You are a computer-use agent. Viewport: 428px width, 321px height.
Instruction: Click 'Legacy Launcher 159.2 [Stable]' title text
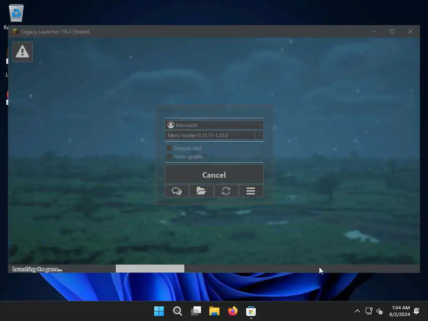pos(56,32)
